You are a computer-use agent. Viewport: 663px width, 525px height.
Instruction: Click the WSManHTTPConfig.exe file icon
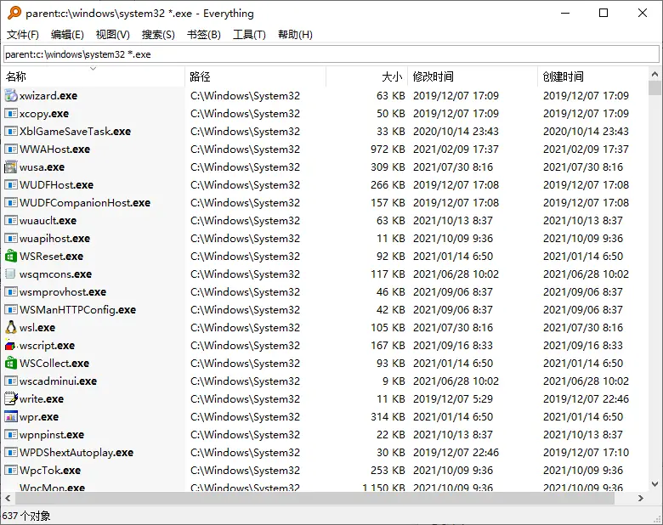11,310
